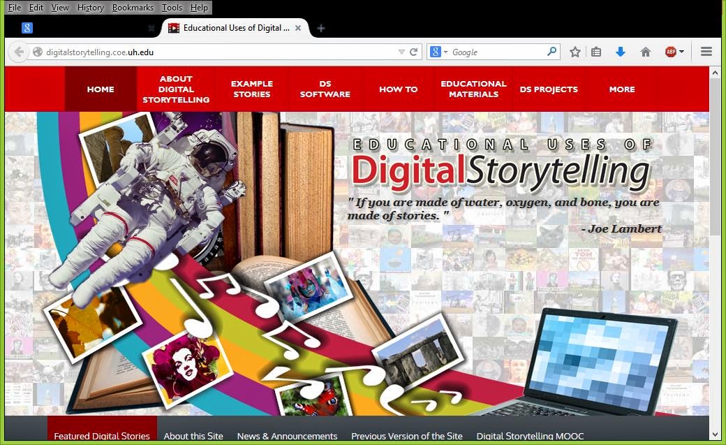The width and height of the screenshot is (726, 445).
Task: Open the bookmarks list icon
Action: (x=596, y=52)
